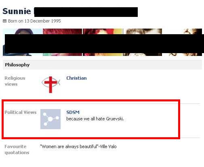Open the SDSM page placeholder icon
Screen dimensions: 204x167
pos(50,119)
